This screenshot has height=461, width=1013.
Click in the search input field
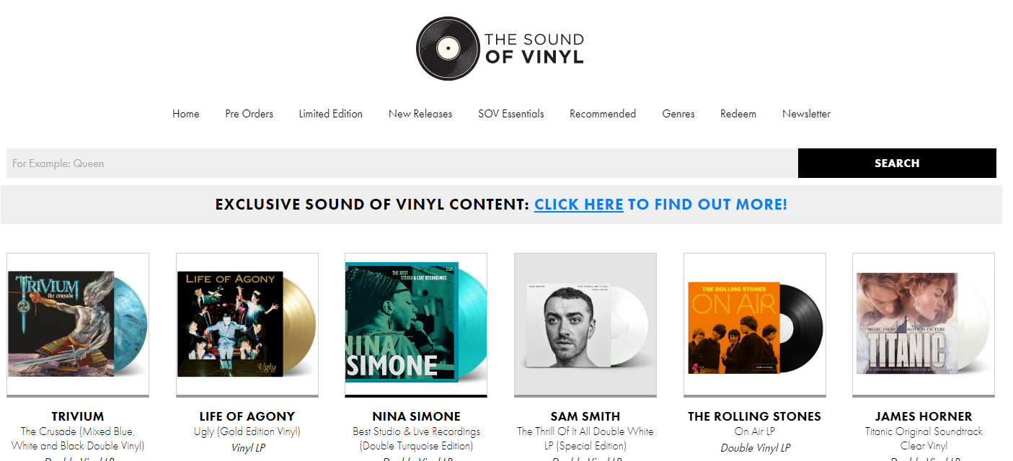click(x=402, y=164)
